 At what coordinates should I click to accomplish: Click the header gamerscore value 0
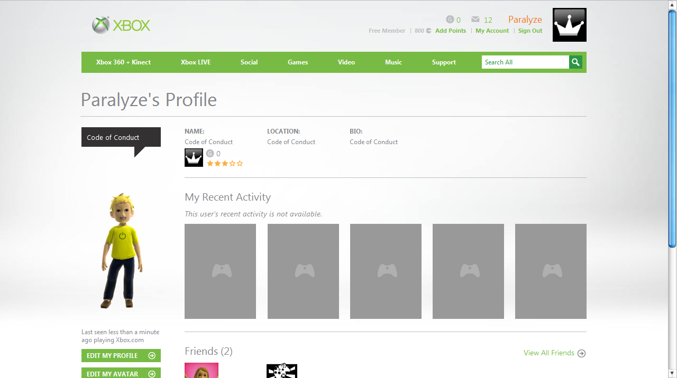pos(459,20)
